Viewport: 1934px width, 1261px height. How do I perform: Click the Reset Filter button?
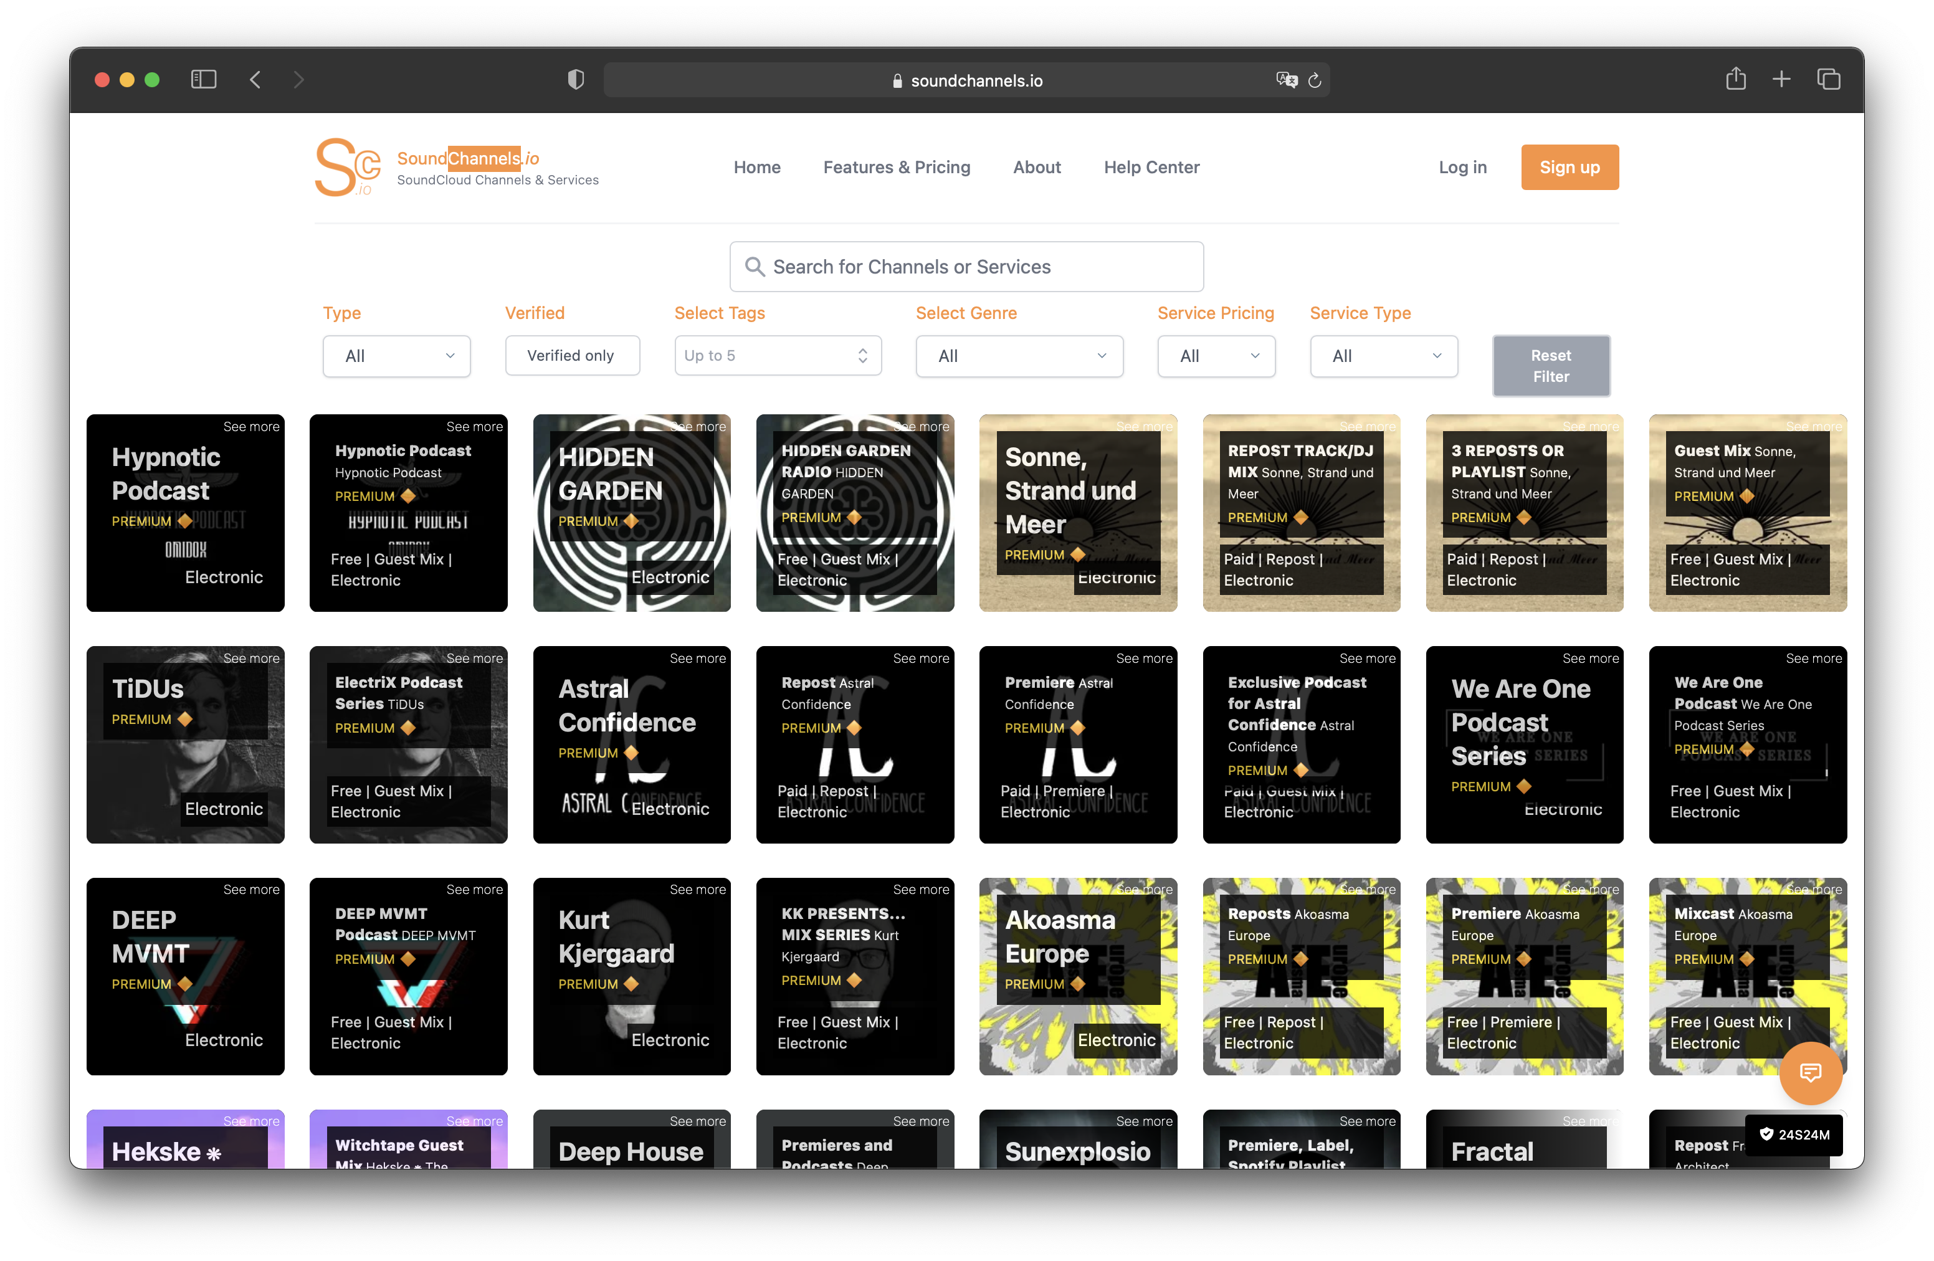pos(1550,366)
